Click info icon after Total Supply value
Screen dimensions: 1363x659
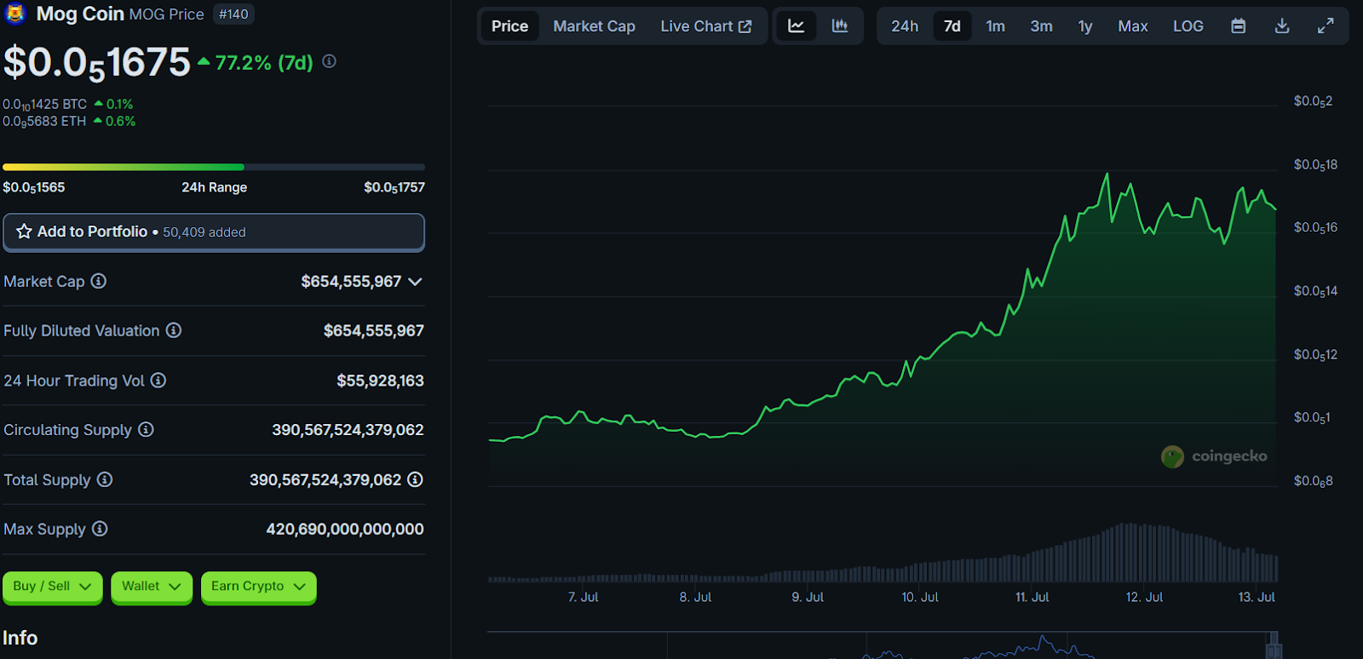pos(415,479)
